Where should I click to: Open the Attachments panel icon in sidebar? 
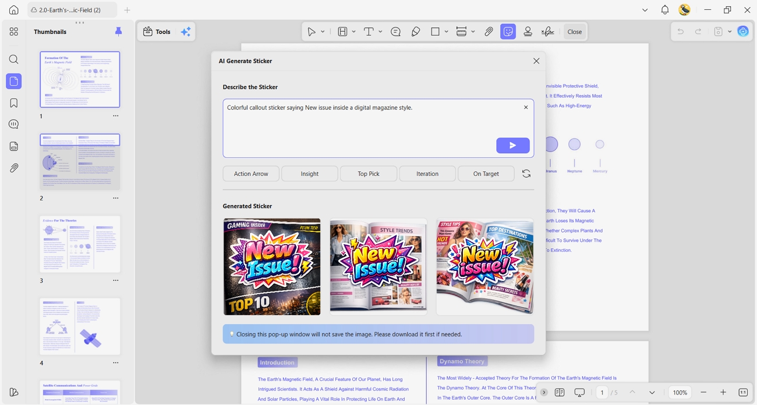click(x=14, y=168)
